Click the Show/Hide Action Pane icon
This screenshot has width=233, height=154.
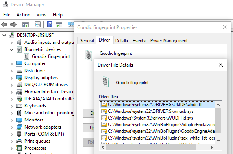pyautogui.click(x=59, y=24)
